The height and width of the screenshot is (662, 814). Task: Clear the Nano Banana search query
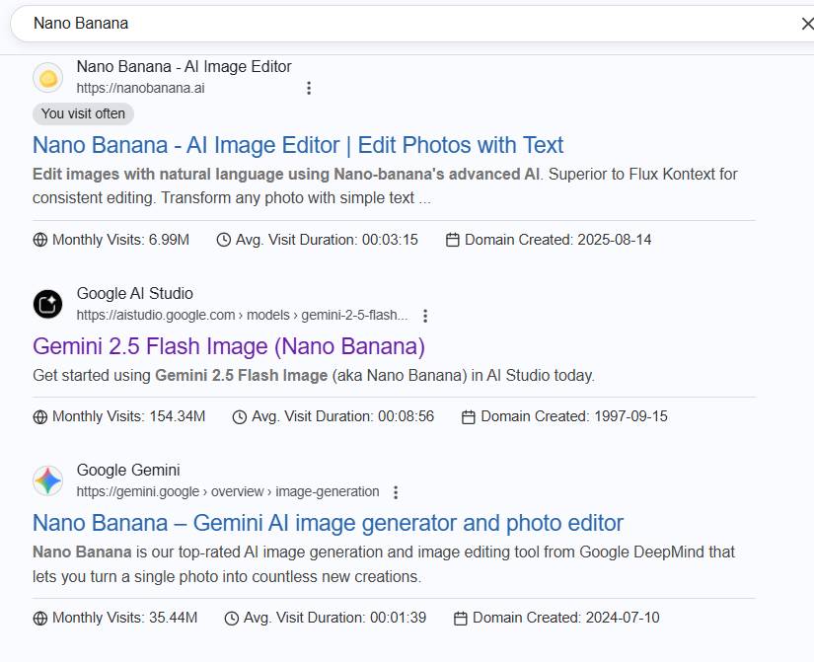807,24
